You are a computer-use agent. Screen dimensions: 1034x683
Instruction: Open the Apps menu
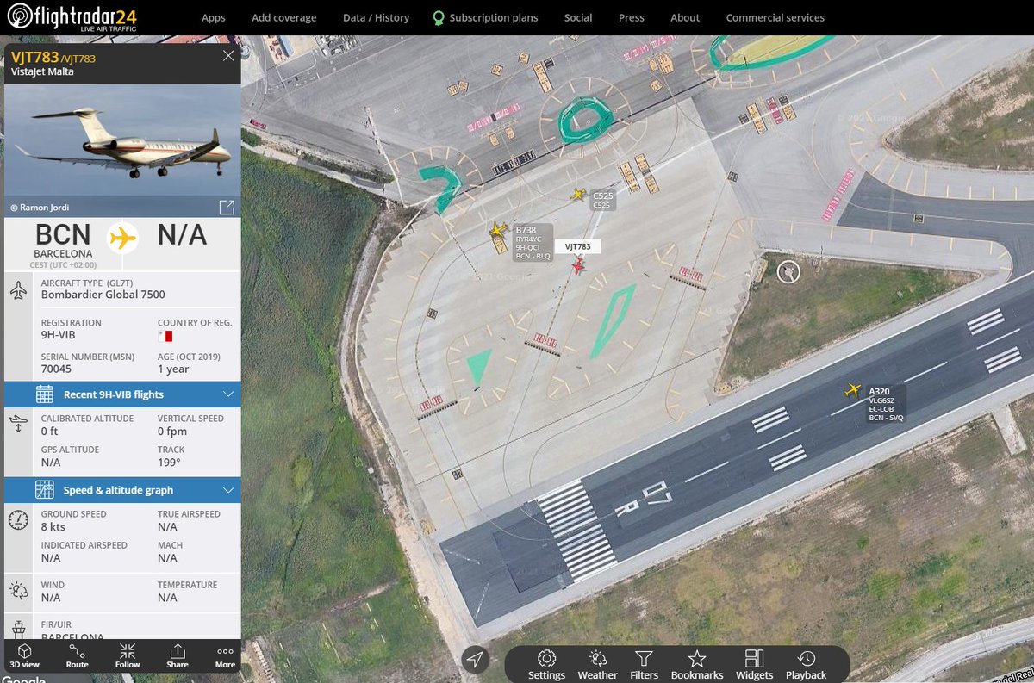point(214,17)
